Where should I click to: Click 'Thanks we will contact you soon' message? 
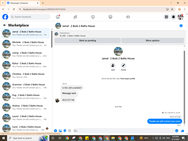coord(165,121)
